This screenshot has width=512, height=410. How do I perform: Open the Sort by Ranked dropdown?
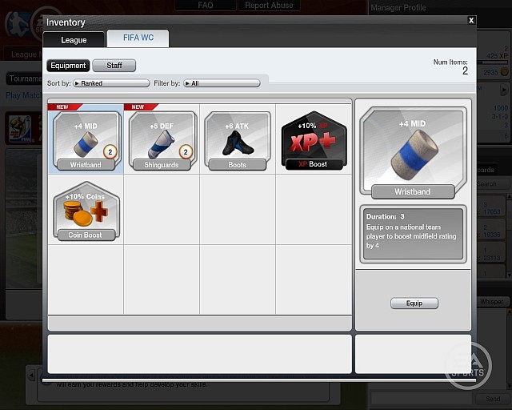pos(111,83)
